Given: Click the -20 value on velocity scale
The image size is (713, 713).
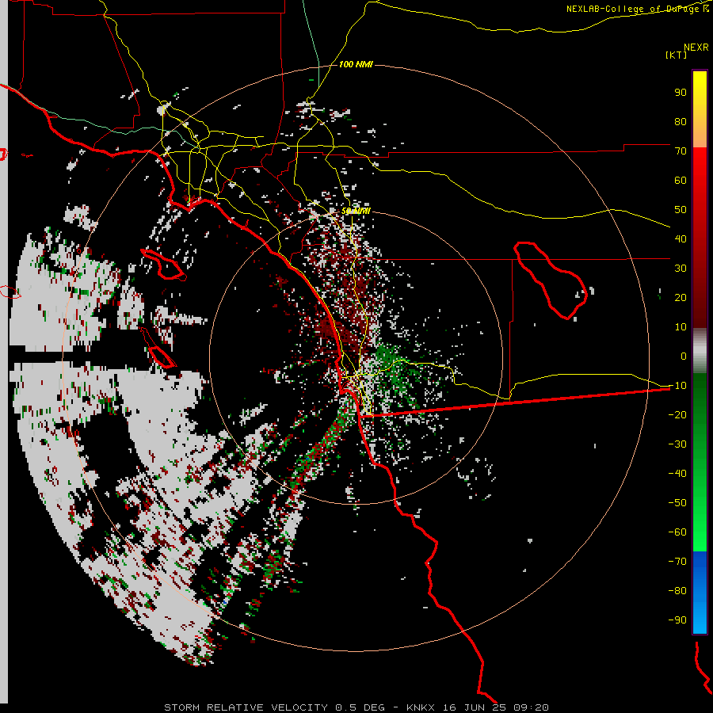Looking at the screenshot, I should click(677, 415).
